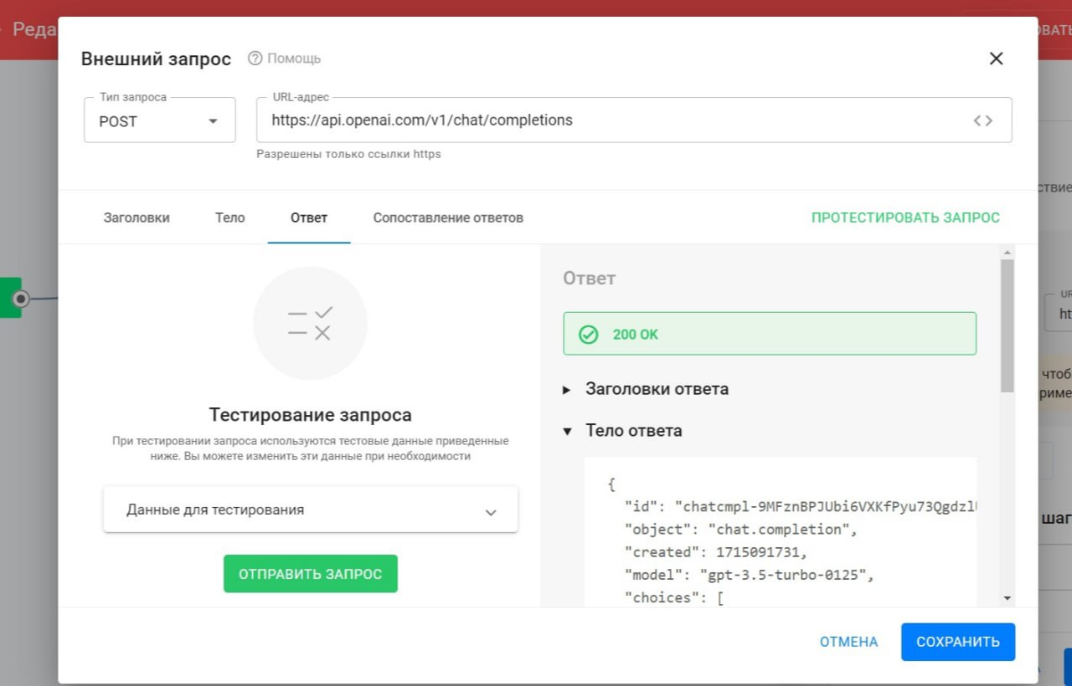Image resolution: width=1072 pixels, height=686 pixels.
Task: Click Протестировать запрос link
Action: [905, 218]
